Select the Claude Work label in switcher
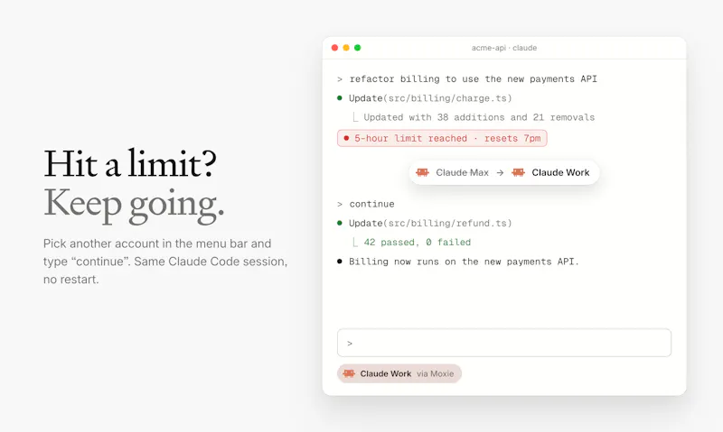 click(x=560, y=172)
